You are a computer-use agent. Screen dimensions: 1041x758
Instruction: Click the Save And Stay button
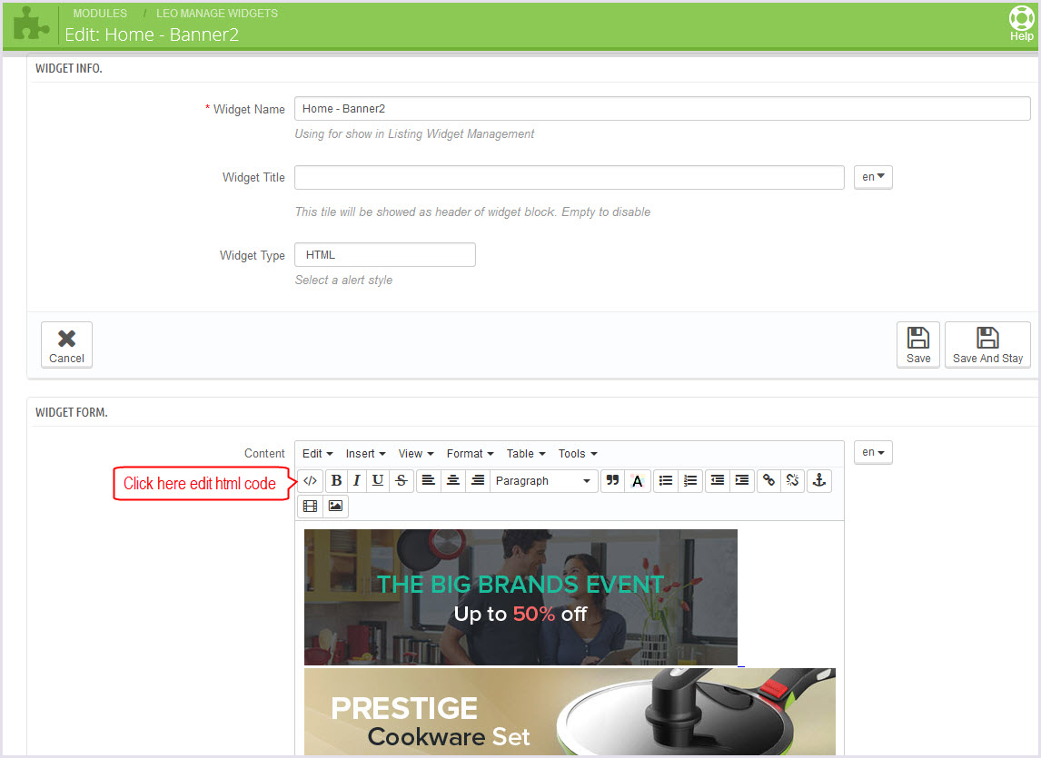pyautogui.click(x=987, y=345)
